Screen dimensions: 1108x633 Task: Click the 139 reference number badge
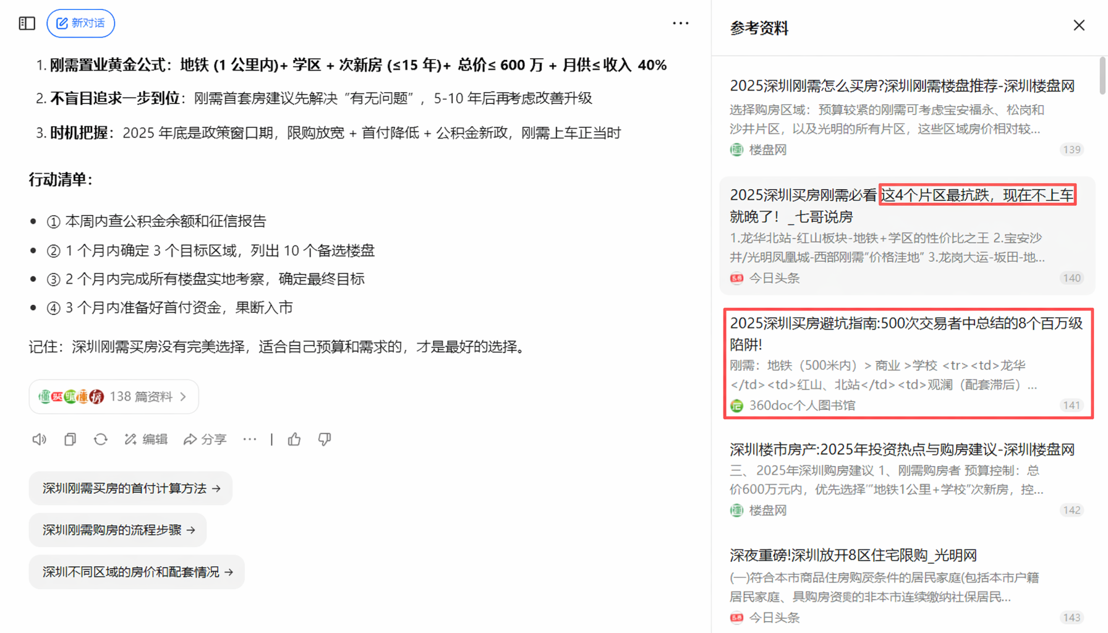click(1072, 150)
